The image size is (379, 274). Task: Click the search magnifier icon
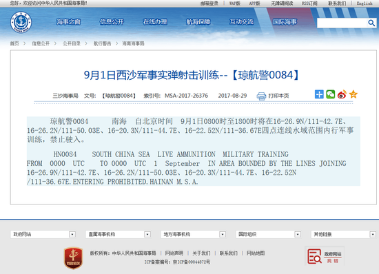point(371,23)
